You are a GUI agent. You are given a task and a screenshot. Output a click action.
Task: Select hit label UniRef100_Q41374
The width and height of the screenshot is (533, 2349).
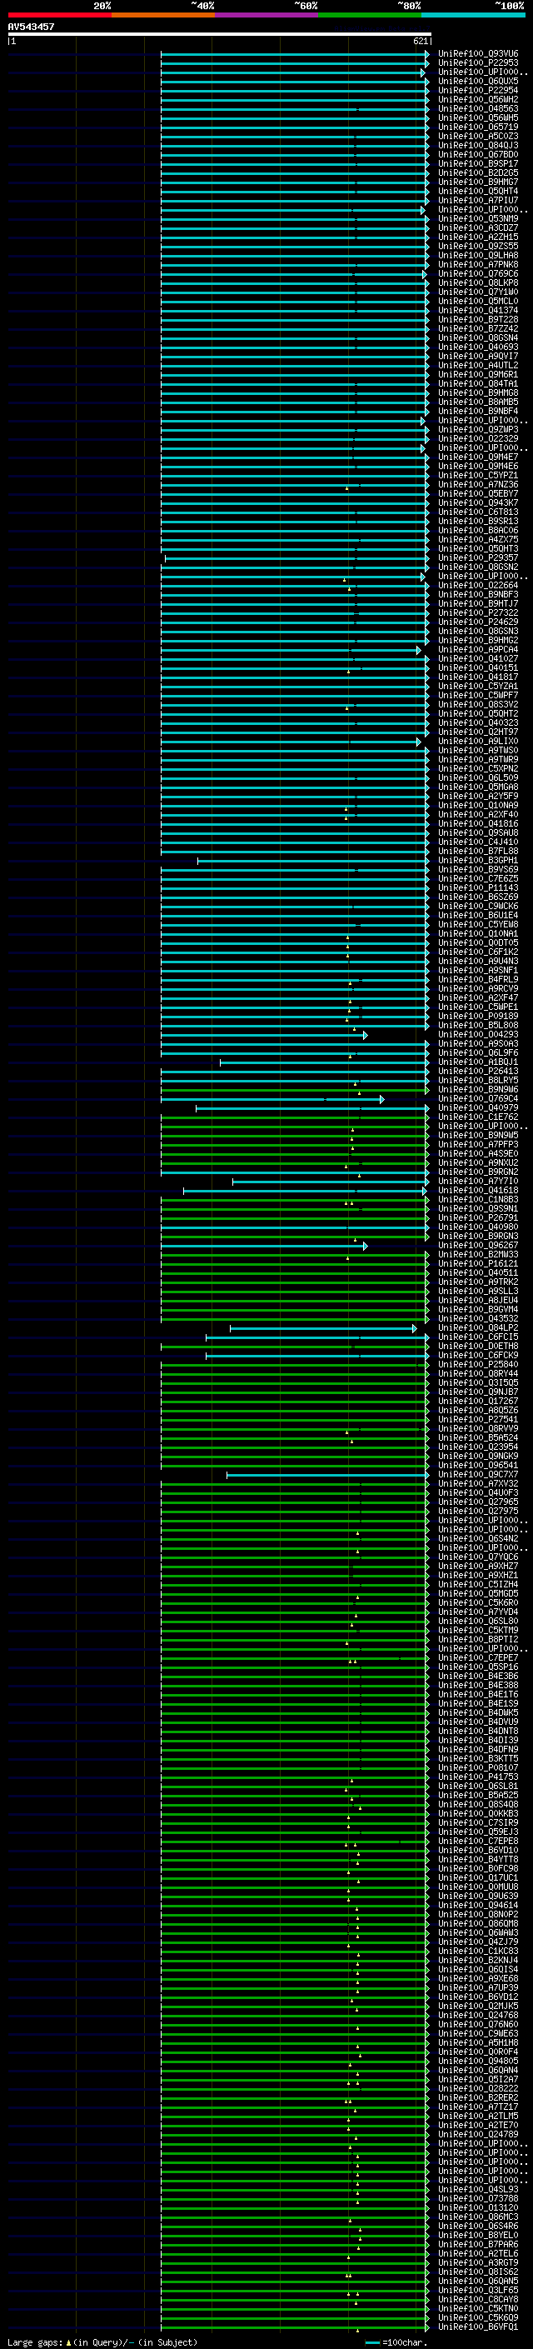click(x=478, y=310)
